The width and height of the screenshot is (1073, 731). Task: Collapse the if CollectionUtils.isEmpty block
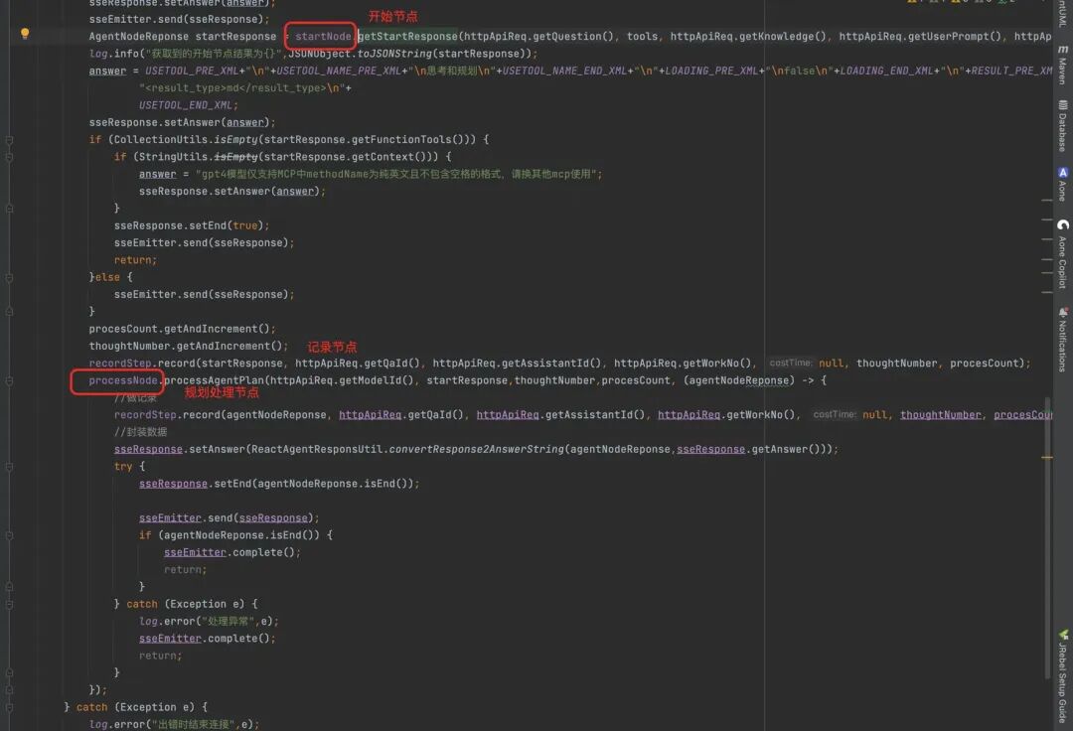coord(10,139)
